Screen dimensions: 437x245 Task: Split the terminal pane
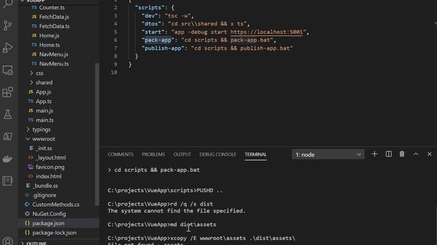pyautogui.click(x=389, y=154)
